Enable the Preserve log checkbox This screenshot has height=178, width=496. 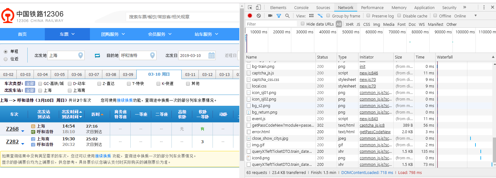coord(368,16)
